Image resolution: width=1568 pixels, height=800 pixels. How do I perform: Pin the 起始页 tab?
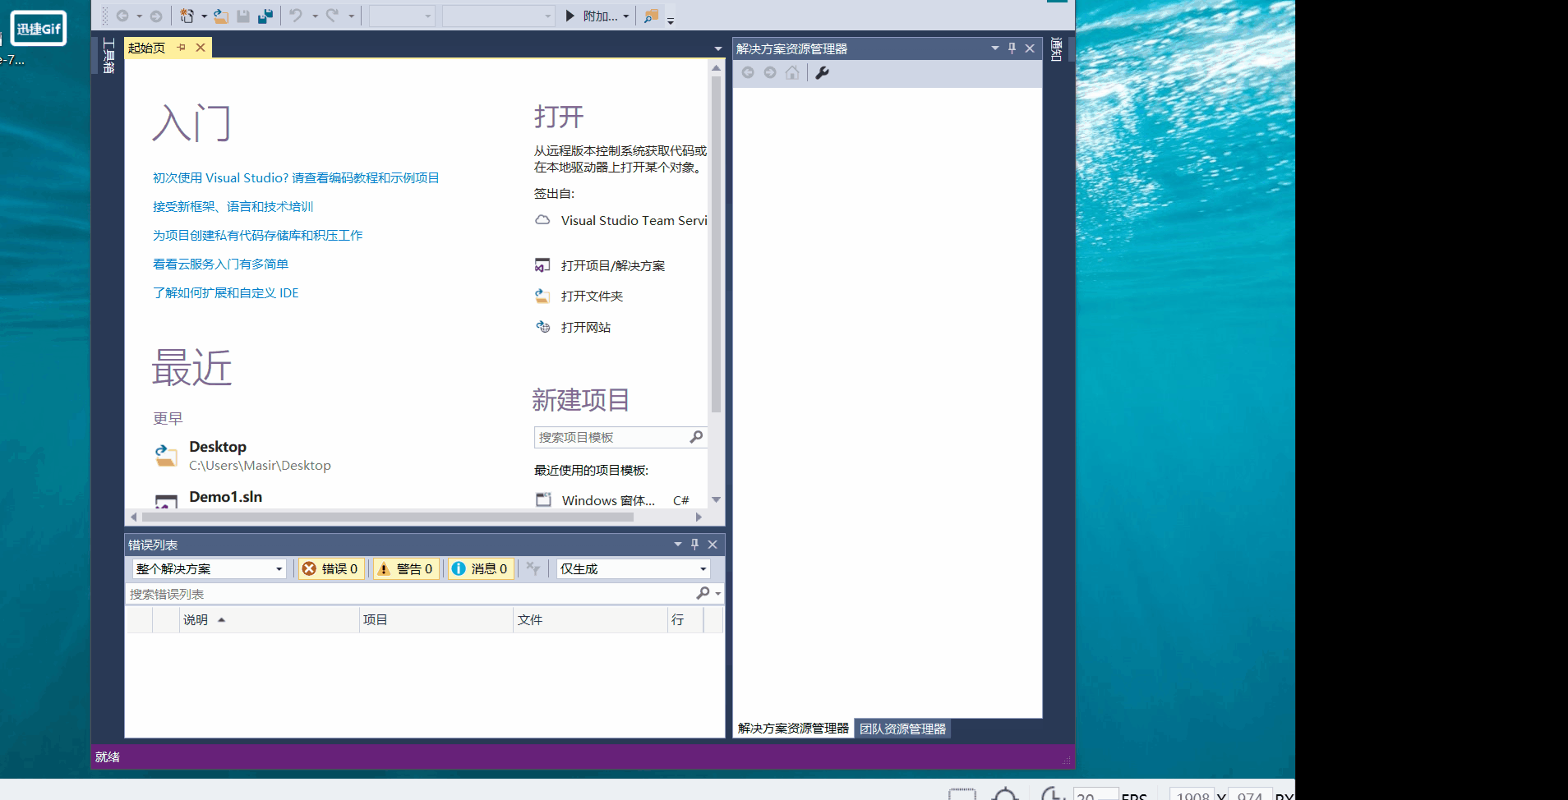182,48
